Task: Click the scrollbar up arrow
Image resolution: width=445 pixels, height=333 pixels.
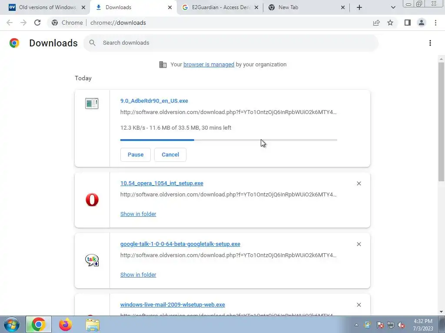Action: 441,59
